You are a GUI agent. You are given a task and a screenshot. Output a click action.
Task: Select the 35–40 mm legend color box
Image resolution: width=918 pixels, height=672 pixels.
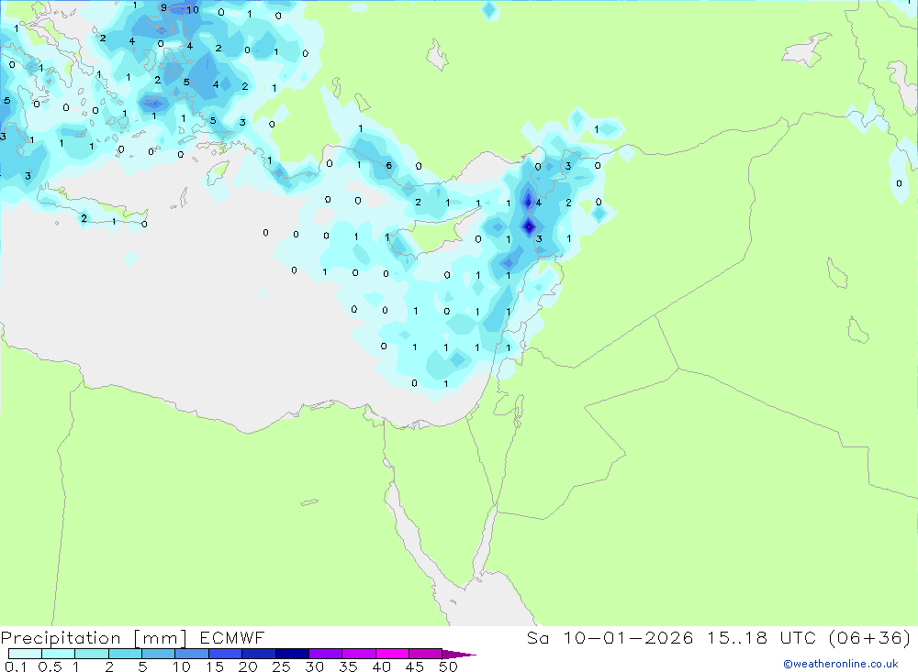[359, 654]
